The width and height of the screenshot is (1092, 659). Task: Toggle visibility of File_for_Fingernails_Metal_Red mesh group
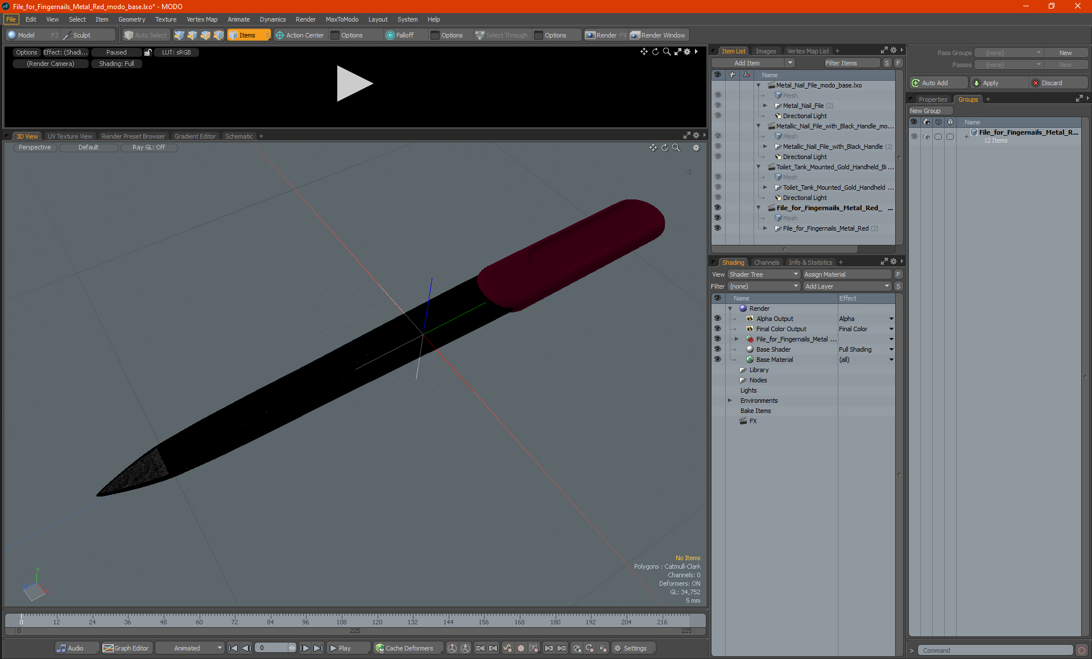pyautogui.click(x=718, y=228)
